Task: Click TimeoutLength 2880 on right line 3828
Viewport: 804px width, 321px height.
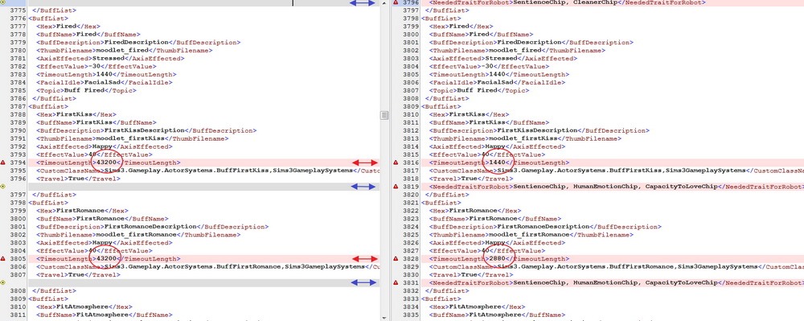Action: [x=499, y=259]
